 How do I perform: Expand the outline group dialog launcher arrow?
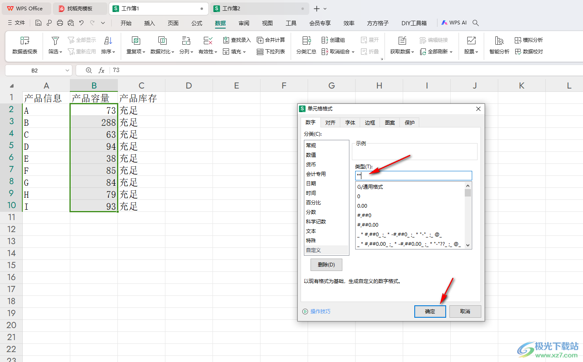pos(382,59)
